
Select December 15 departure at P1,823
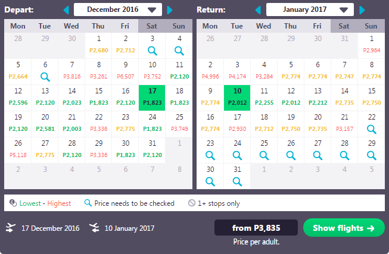[99, 98]
